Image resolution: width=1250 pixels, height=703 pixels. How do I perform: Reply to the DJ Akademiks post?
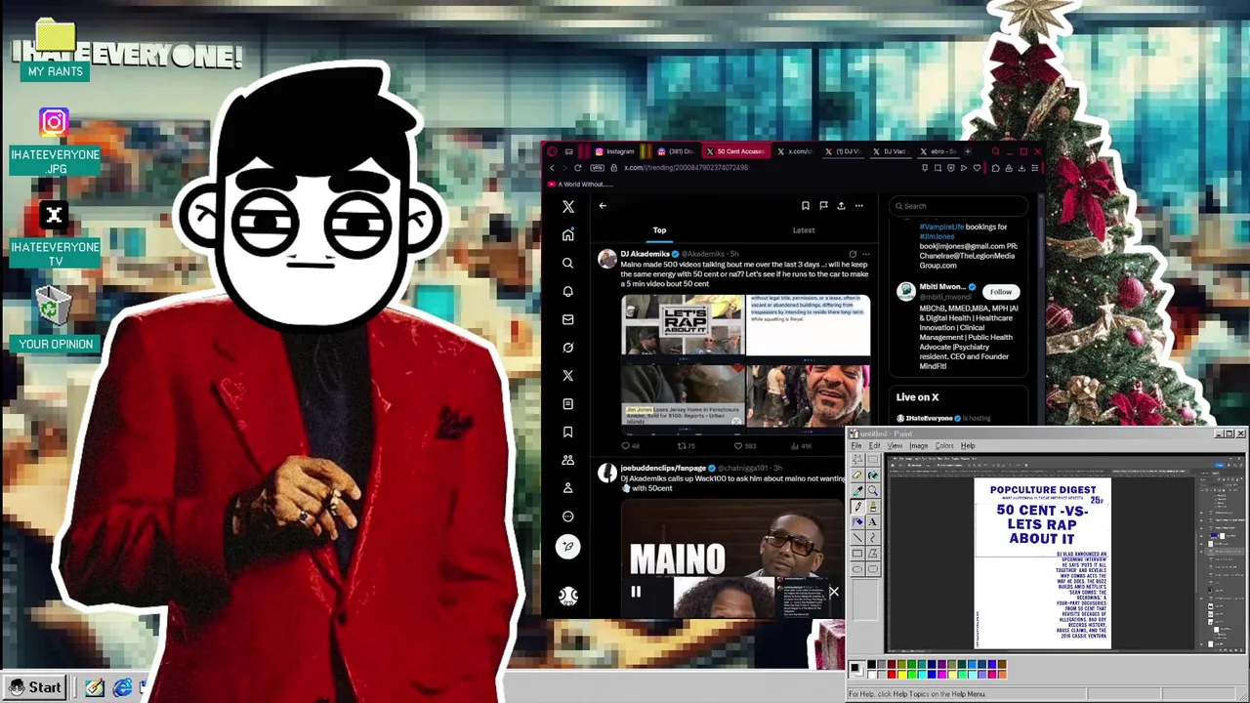pyautogui.click(x=629, y=446)
